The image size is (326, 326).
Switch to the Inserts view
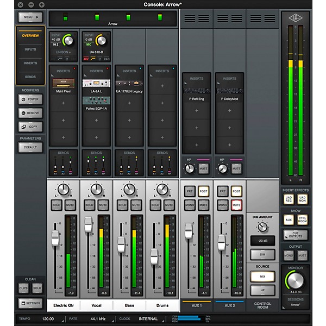tap(30, 63)
